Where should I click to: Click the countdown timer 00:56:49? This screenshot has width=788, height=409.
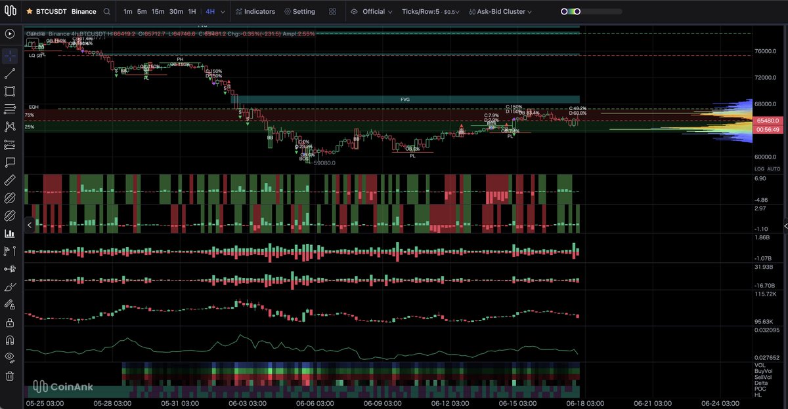[767, 129]
